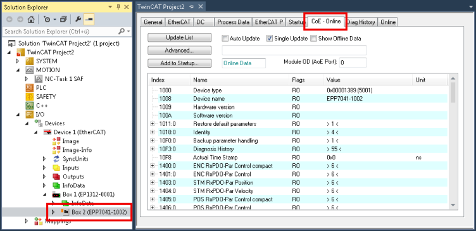Expand the Box 2 (EPP7041-1002) node
Image resolution: width=476 pixels, height=231 pixels.
pyautogui.click(x=53, y=212)
